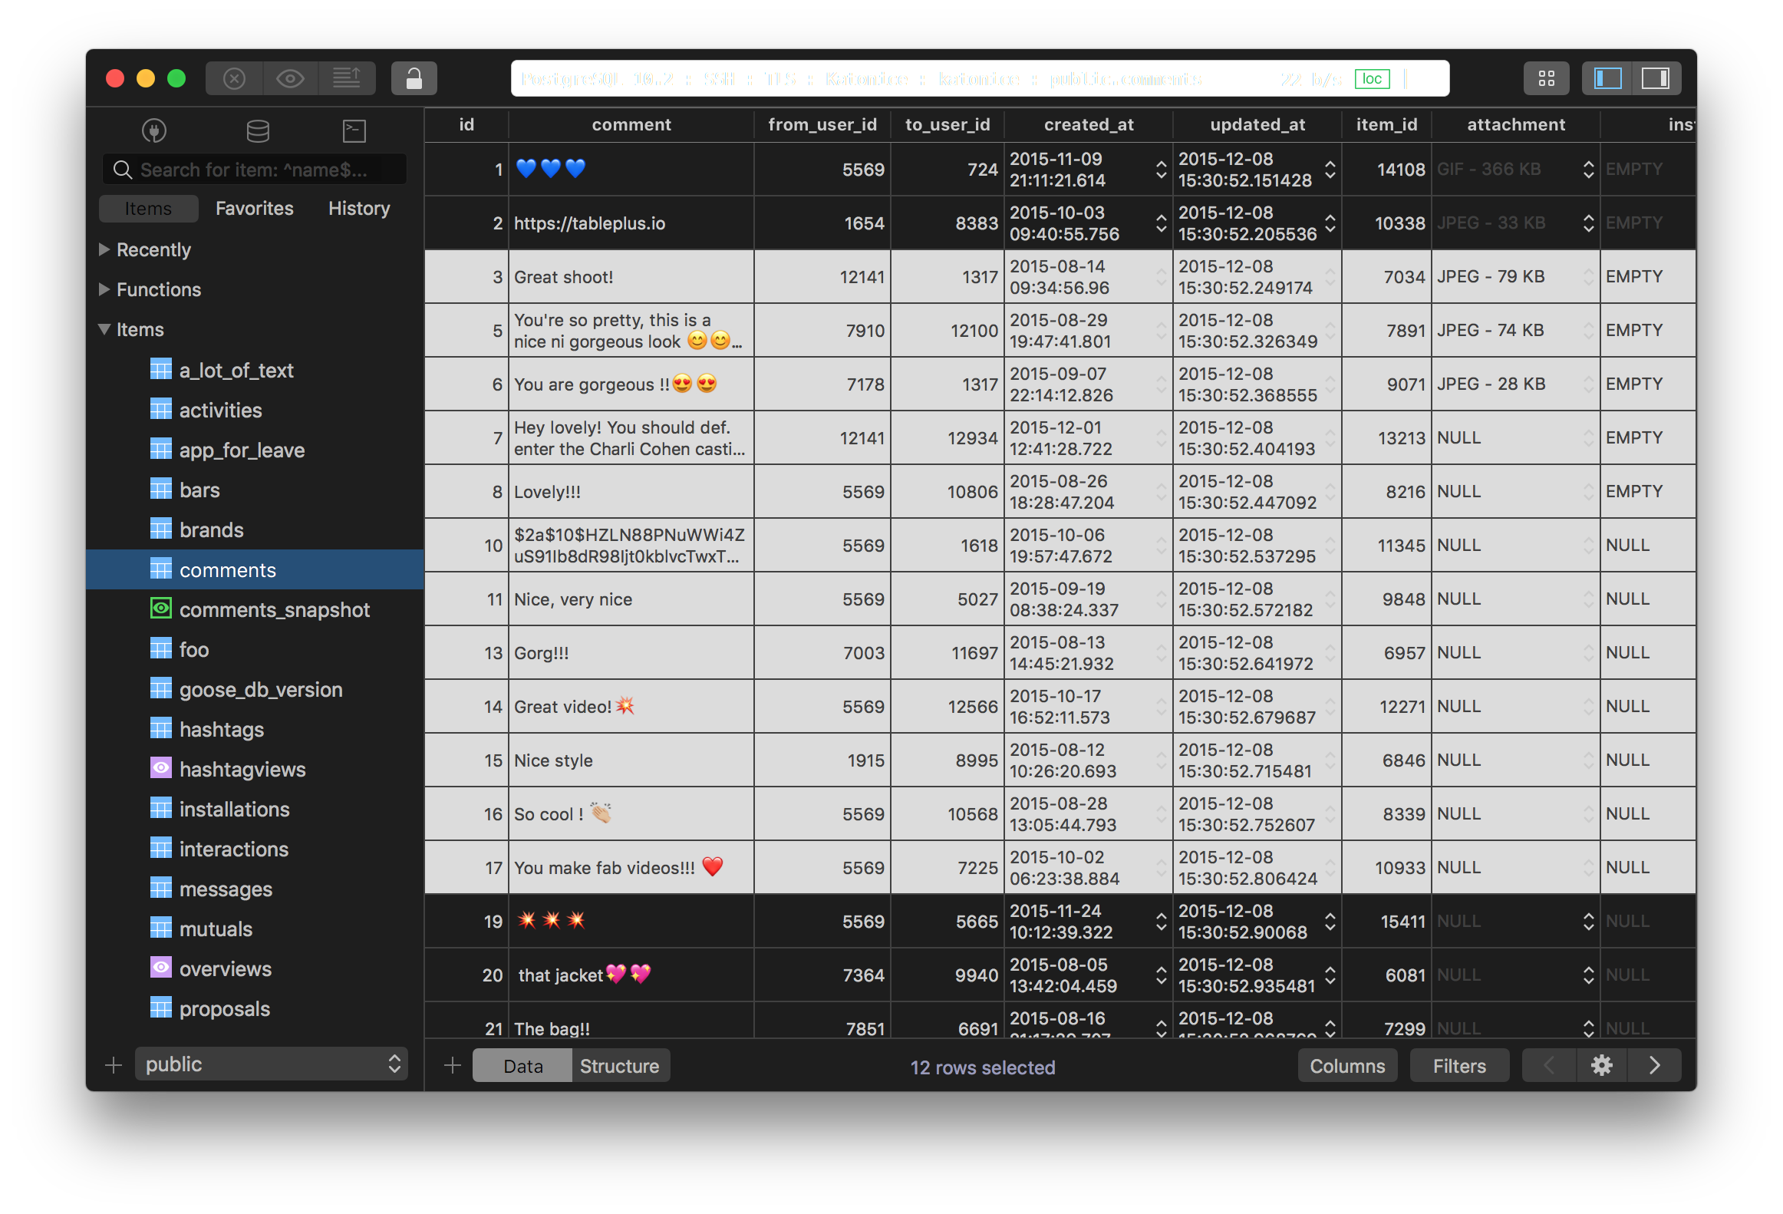This screenshot has width=1783, height=1214.
Task: Select the database icon in the sidebar
Action: click(x=258, y=130)
